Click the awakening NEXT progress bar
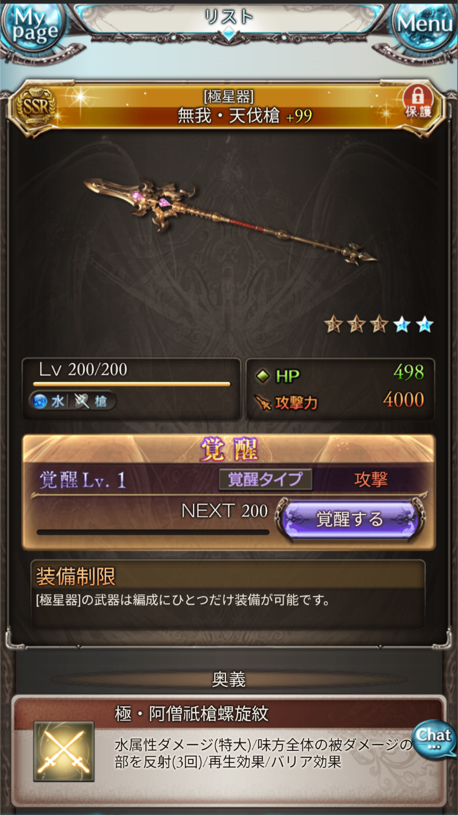The width and height of the screenshot is (458, 815). point(153,532)
